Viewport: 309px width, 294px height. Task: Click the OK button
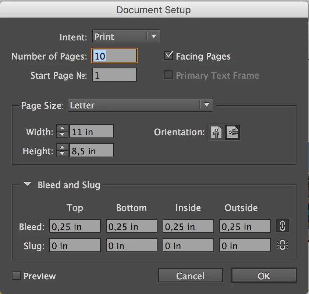264,276
